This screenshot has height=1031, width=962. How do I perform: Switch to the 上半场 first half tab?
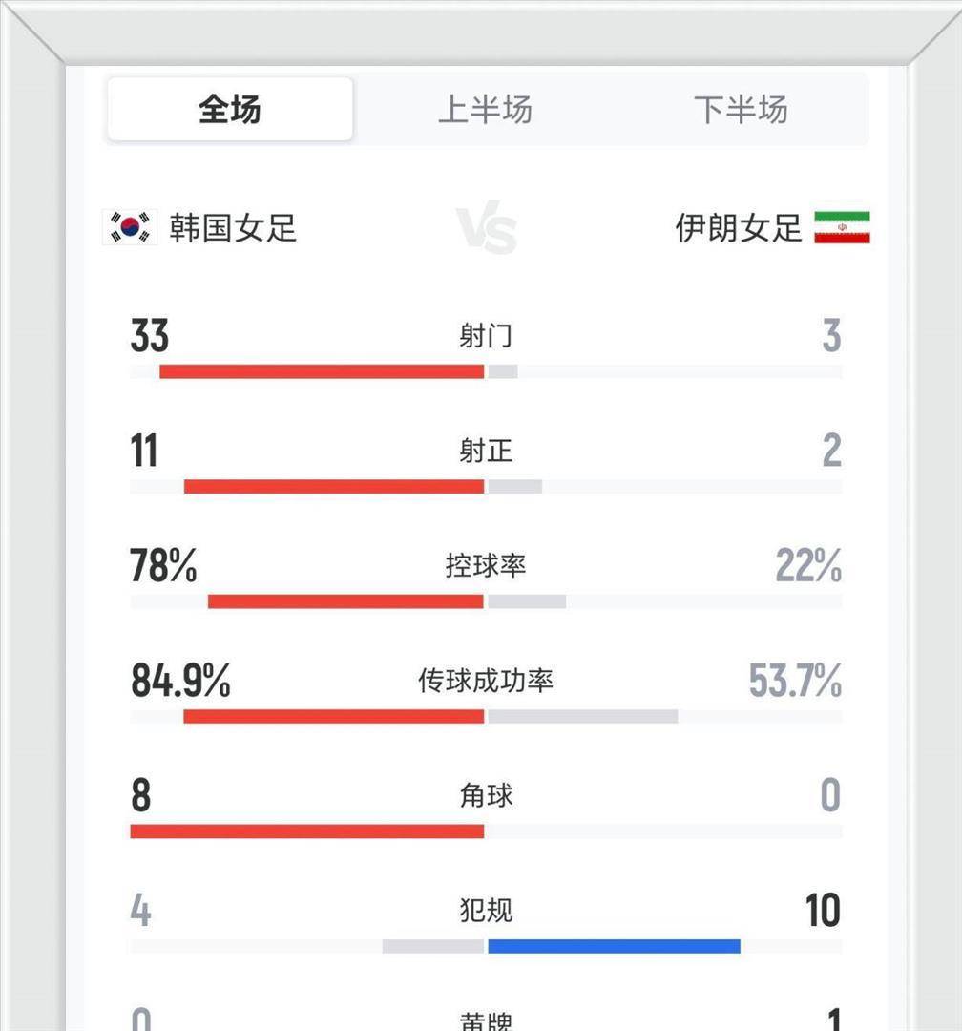point(485,110)
